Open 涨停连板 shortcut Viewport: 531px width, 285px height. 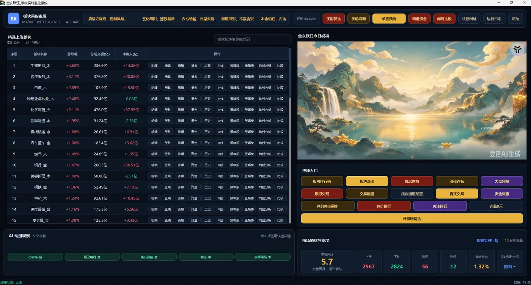point(457,181)
